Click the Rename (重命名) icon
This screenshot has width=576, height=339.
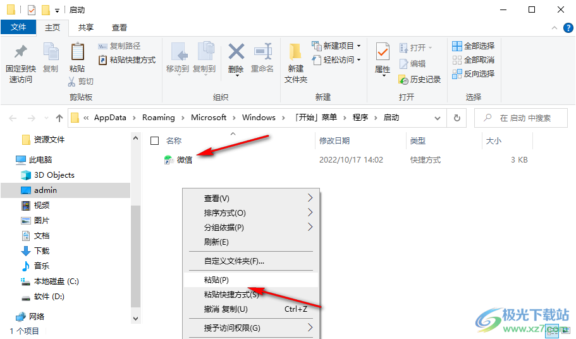[x=263, y=51]
